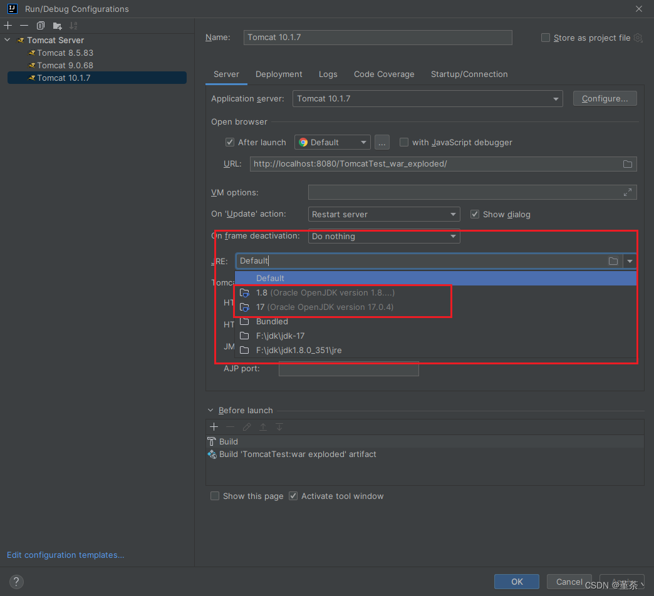Screen dimensions: 654x596
Task: Click the Name input field
Action: [378, 38]
